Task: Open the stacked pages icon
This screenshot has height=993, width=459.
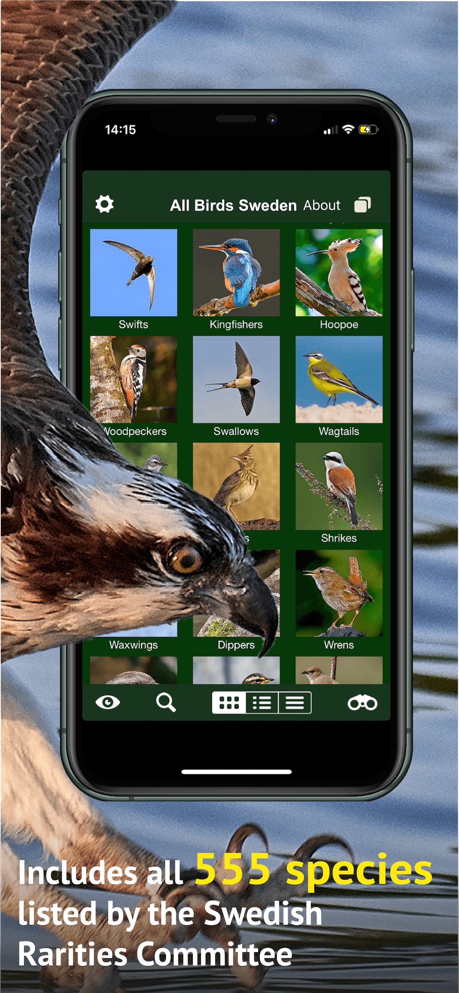Action: pos(363,205)
